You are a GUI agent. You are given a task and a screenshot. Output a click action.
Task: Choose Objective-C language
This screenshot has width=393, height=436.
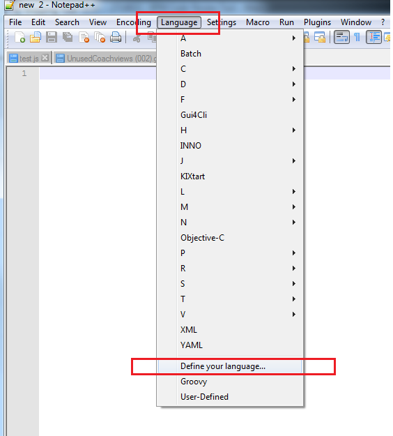230,238
